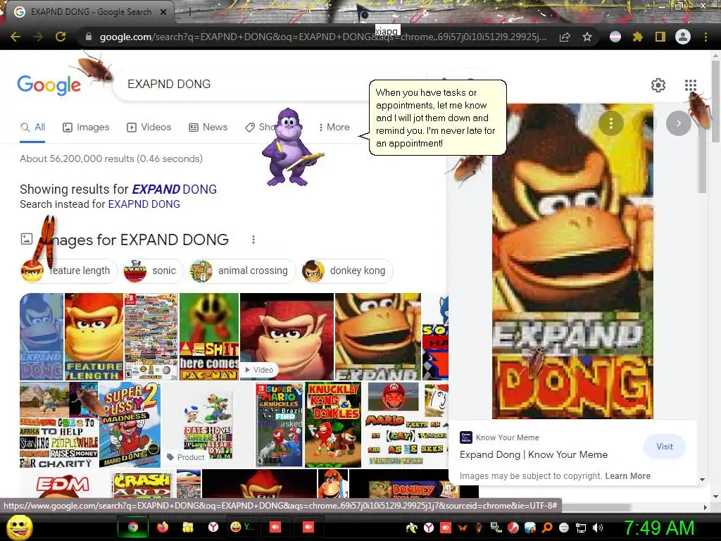The image size is (721, 541).
Task: Go to next image with preview arrow
Action: tap(678, 123)
